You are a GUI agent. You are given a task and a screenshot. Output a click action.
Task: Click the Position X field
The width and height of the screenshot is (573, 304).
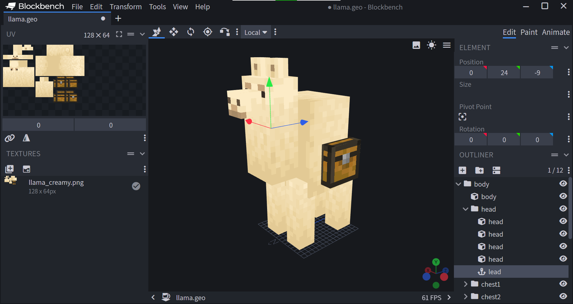[x=471, y=73]
